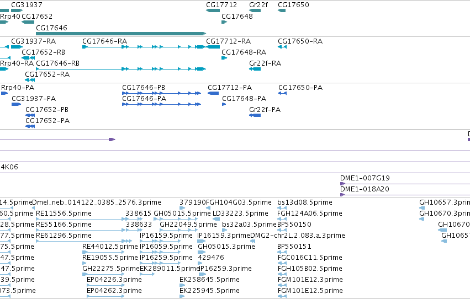
Task: Select EST LD33223.5prime
Action: pyautogui.click(x=216, y=219)
